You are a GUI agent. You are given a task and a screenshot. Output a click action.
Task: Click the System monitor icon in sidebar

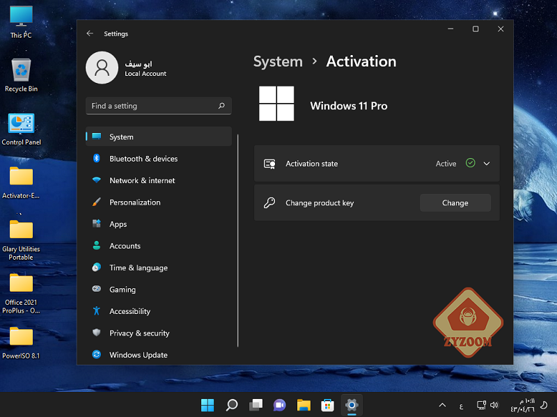pos(96,136)
